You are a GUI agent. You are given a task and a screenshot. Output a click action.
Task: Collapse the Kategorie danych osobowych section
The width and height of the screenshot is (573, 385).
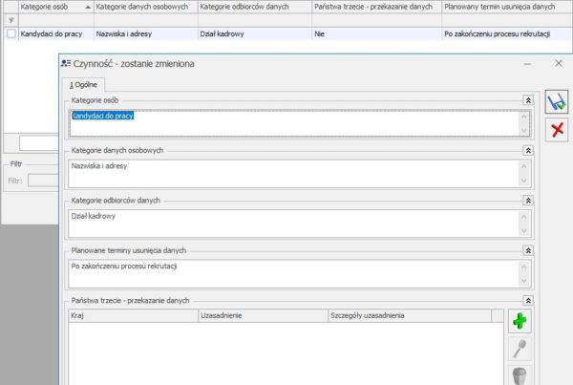point(525,150)
